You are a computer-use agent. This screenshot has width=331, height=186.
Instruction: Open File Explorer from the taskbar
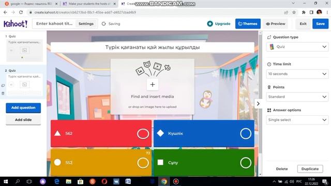tap(68, 181)
